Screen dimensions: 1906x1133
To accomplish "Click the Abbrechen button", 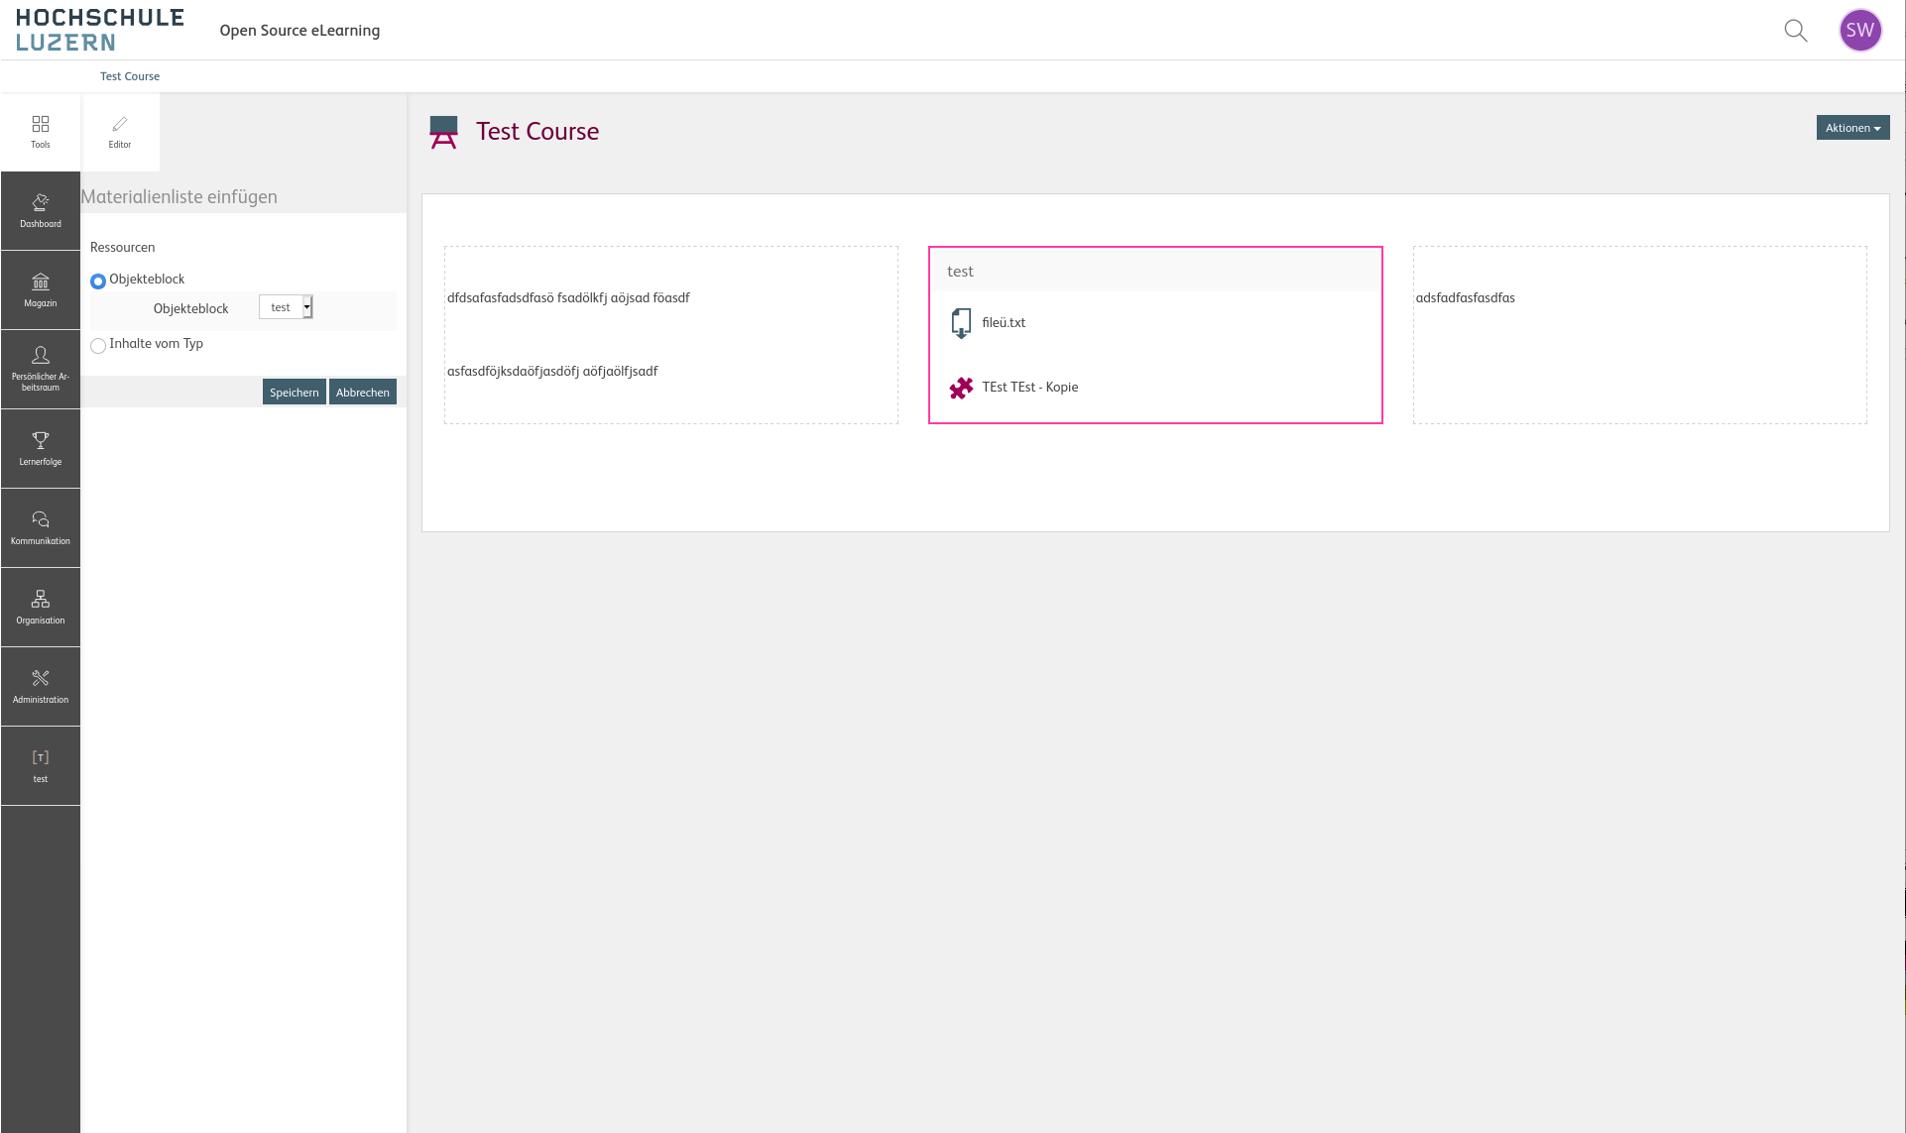I will [362, 393].
